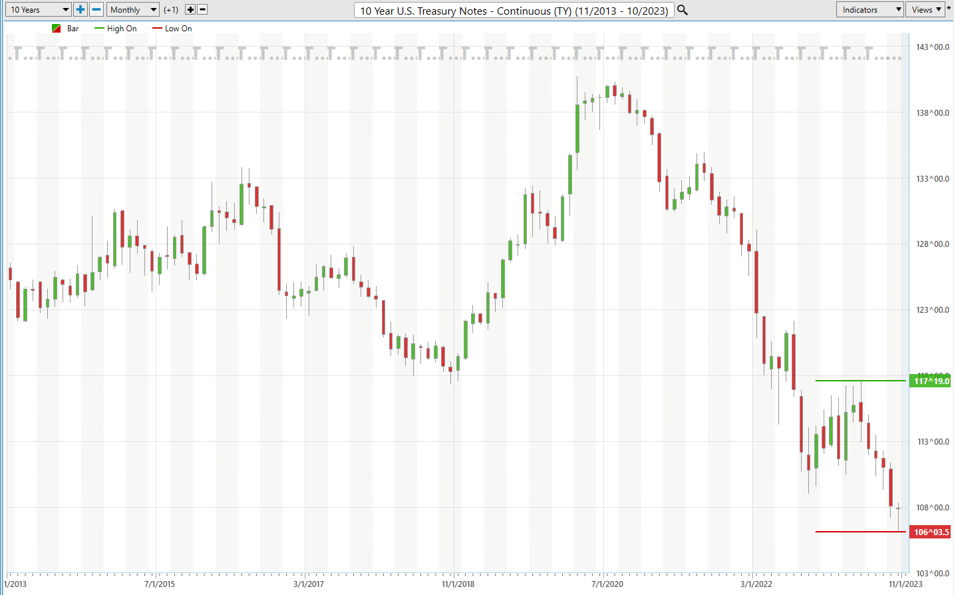Click the green 117^19.0 high price tag
The image size is (954, 595).
[931, 381]
